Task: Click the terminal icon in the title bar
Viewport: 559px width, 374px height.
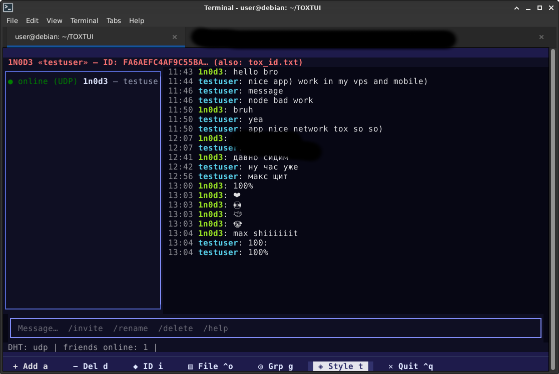Action: [x=8, y=7]
